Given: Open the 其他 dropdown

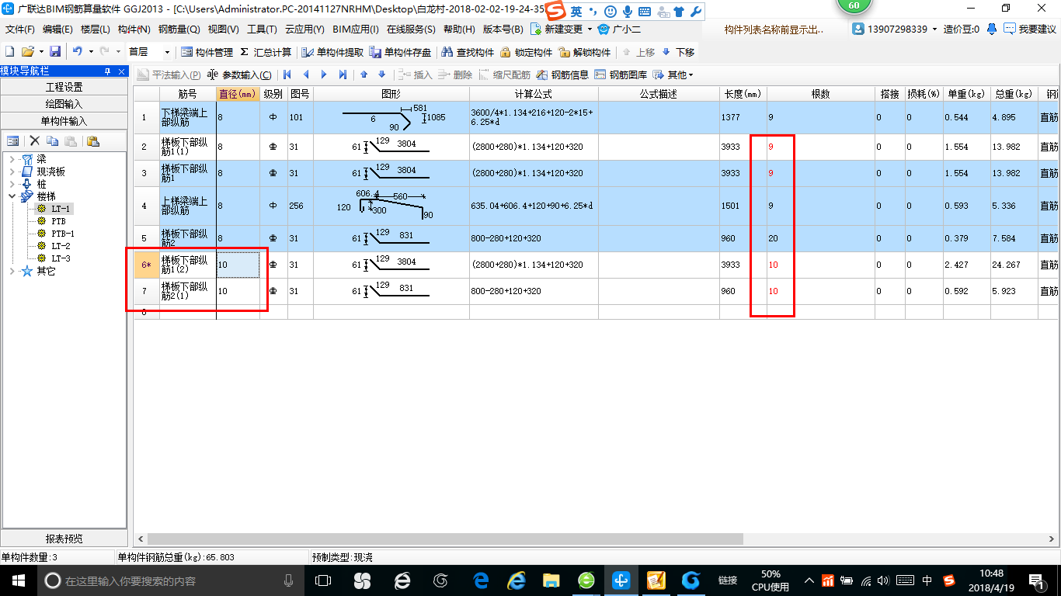Looking at the screenshot, I should (x=673, y=74).
